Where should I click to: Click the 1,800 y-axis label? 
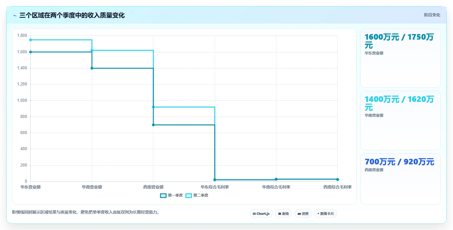pyautogui.click(x=22, y=36)
